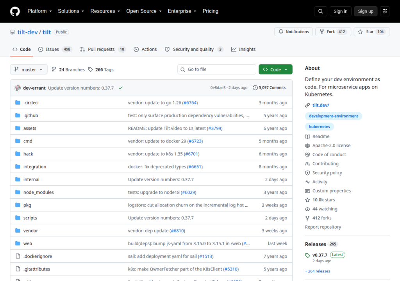Click the license scale icon
The image size is (400, 281).
click(x=307, y=146)
